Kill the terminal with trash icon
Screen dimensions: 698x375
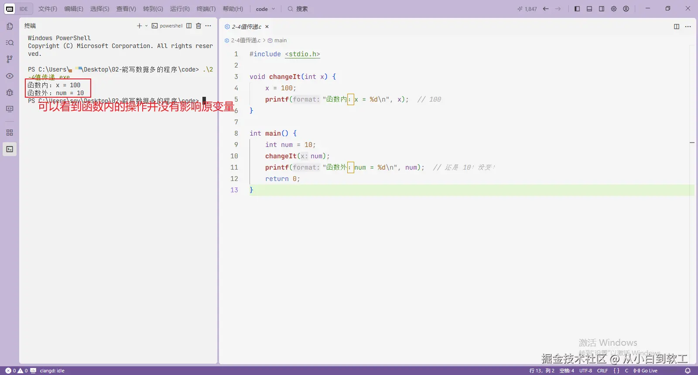point(198,26)
